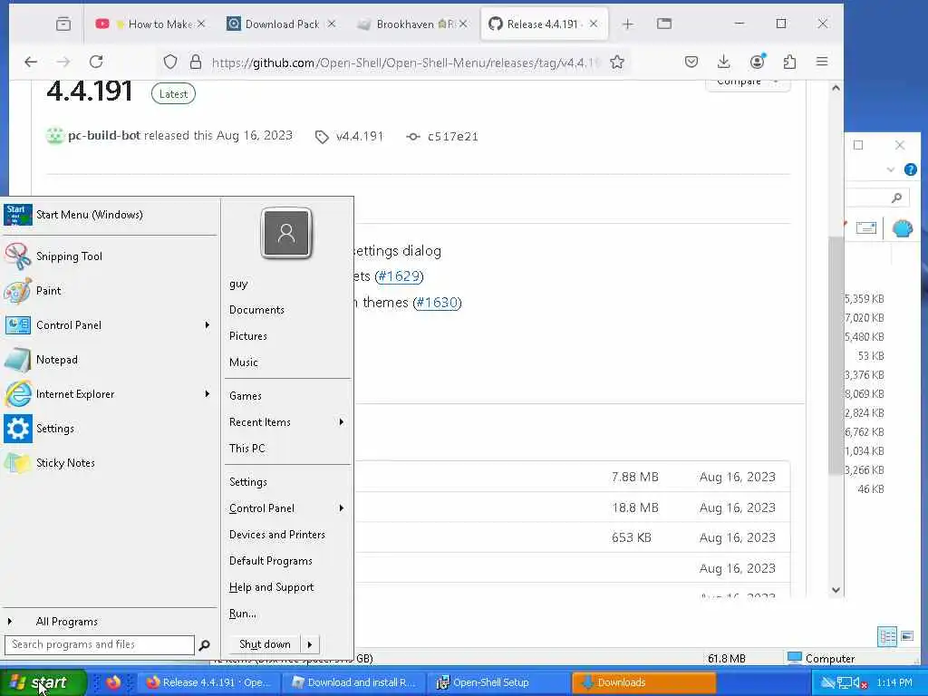Screen dimensions: 928x696
Task: Open a new Firefox tab
Action: point(628,24)
